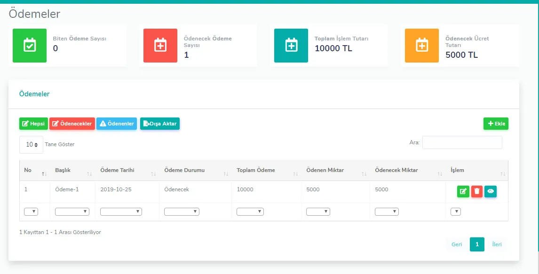Open the Ödeme Tarihi filter dropdown
The image size is (539, 274).
tap(121, 212)
